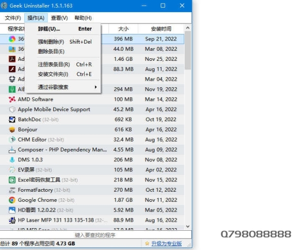
Task: Click the Bonjour package icon
Action: (x=12, y=130)
